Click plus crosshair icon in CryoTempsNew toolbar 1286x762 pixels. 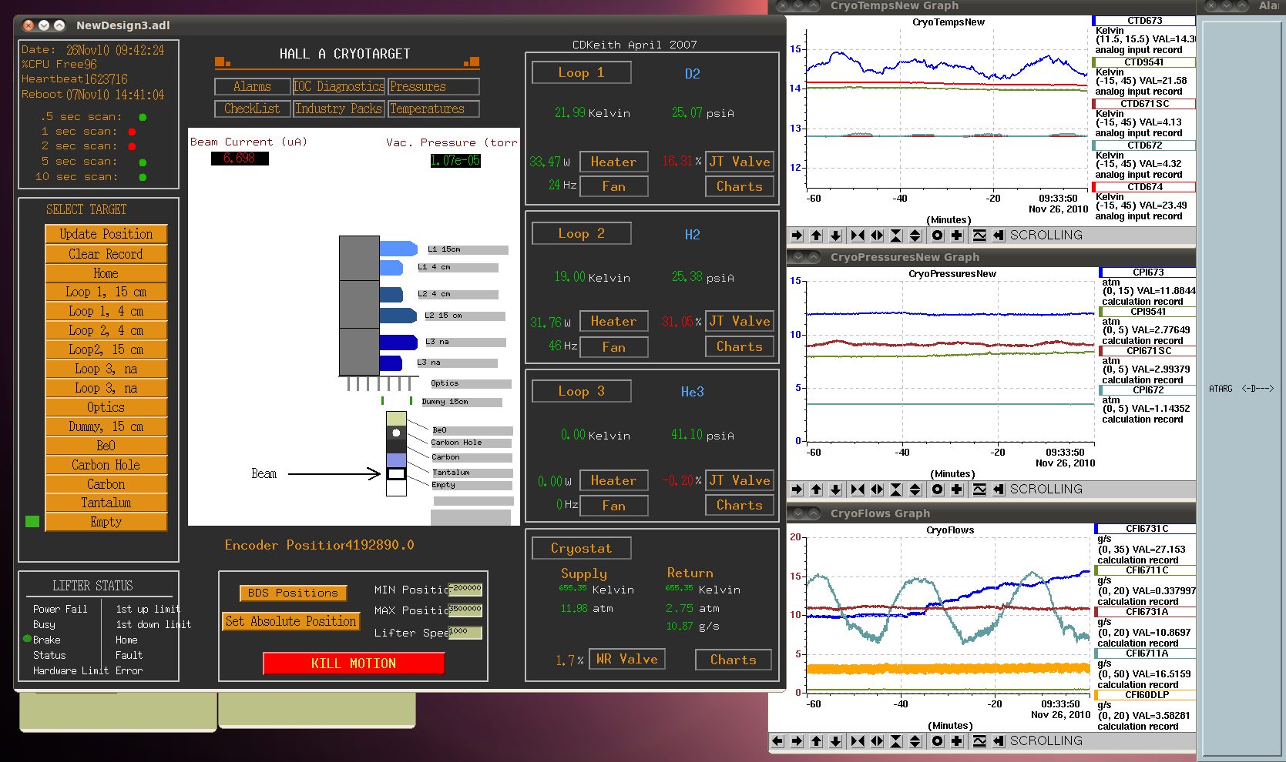click(957, 236)
